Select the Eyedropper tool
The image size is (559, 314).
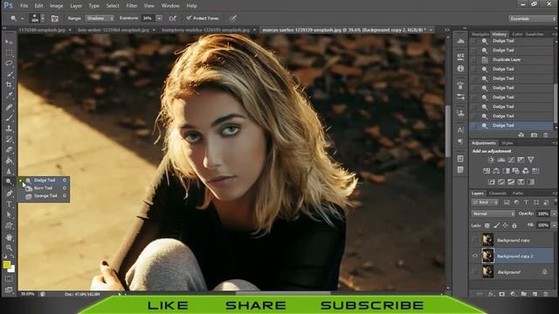click(9, 95)
